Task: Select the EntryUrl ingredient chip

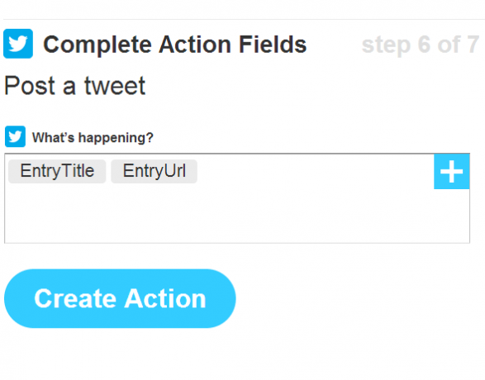Action: [154, 171]
